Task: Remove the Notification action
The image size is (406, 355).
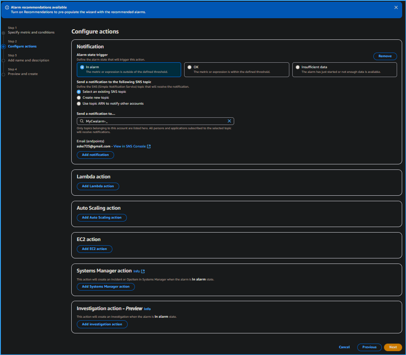Action: 384,56
